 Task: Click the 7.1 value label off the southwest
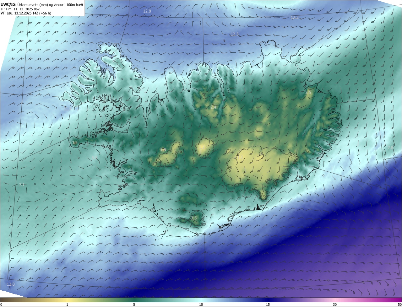coord(22,185)
